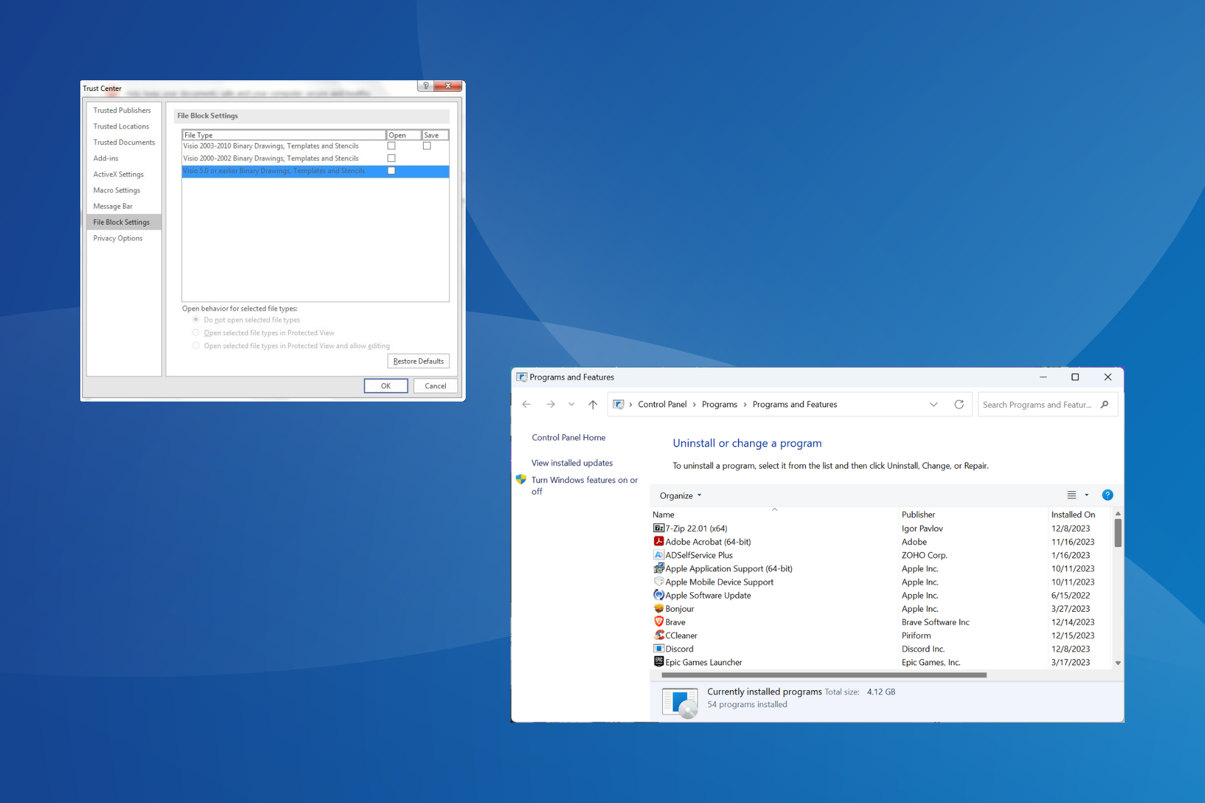Select File Block Settings in Trust Center
Screen dimensions: 1205x803
[x=123, y=222]
